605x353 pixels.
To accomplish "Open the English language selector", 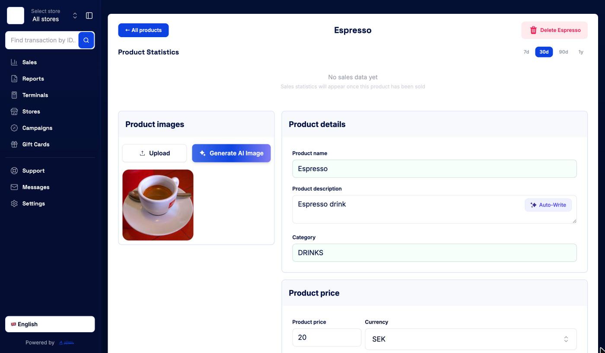I will (x=50, y=324).
